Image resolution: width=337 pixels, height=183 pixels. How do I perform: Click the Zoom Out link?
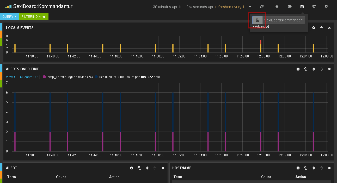[x=31, y=77]
